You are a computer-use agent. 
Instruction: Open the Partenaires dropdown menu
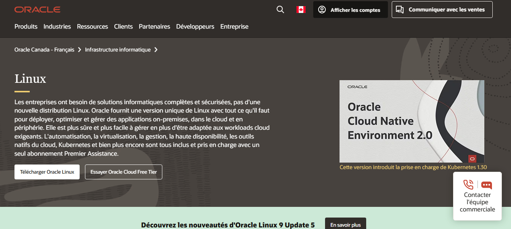coord(154,26)
